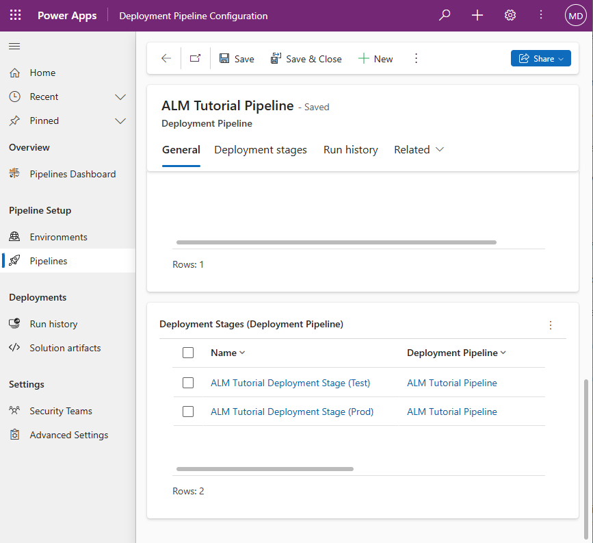Click the search magnifier icon in header

coord(445,16)
